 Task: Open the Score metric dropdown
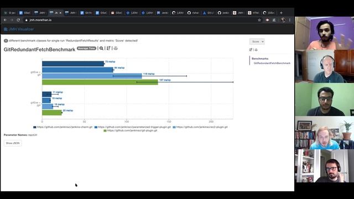[257, 41]
